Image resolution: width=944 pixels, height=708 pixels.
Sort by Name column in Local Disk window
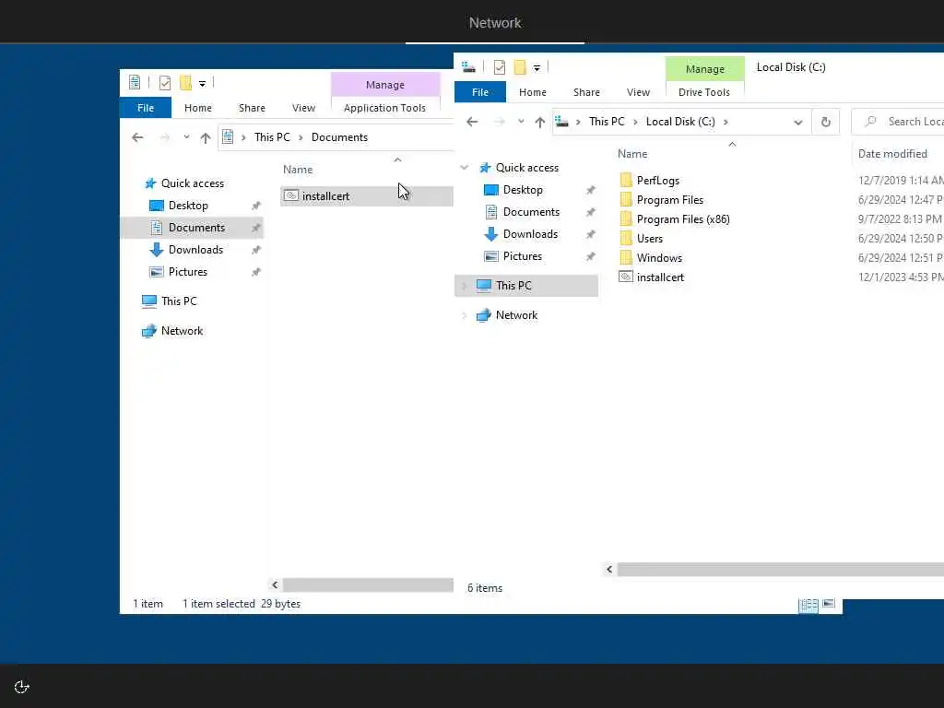pos(632,154)
